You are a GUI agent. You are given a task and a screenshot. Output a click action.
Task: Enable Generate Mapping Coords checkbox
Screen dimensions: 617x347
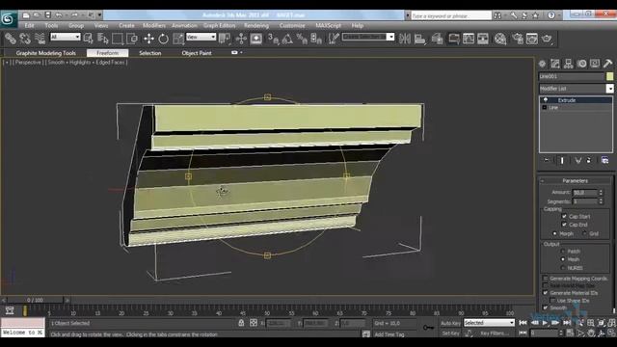click(x=546, y=279)
